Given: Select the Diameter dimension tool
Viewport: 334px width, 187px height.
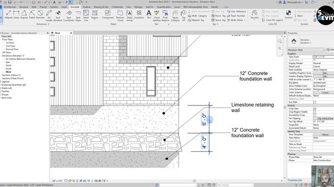Looking at the screenshot, I should pos(40,15).
